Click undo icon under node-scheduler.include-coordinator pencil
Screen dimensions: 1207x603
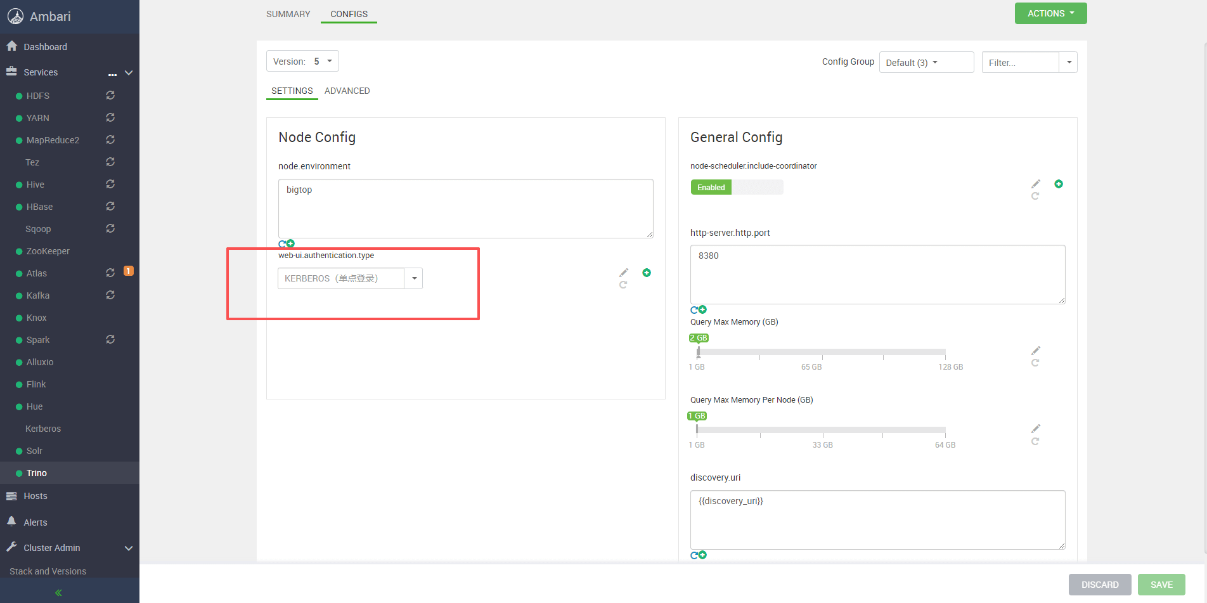(x=1035, y=197)
